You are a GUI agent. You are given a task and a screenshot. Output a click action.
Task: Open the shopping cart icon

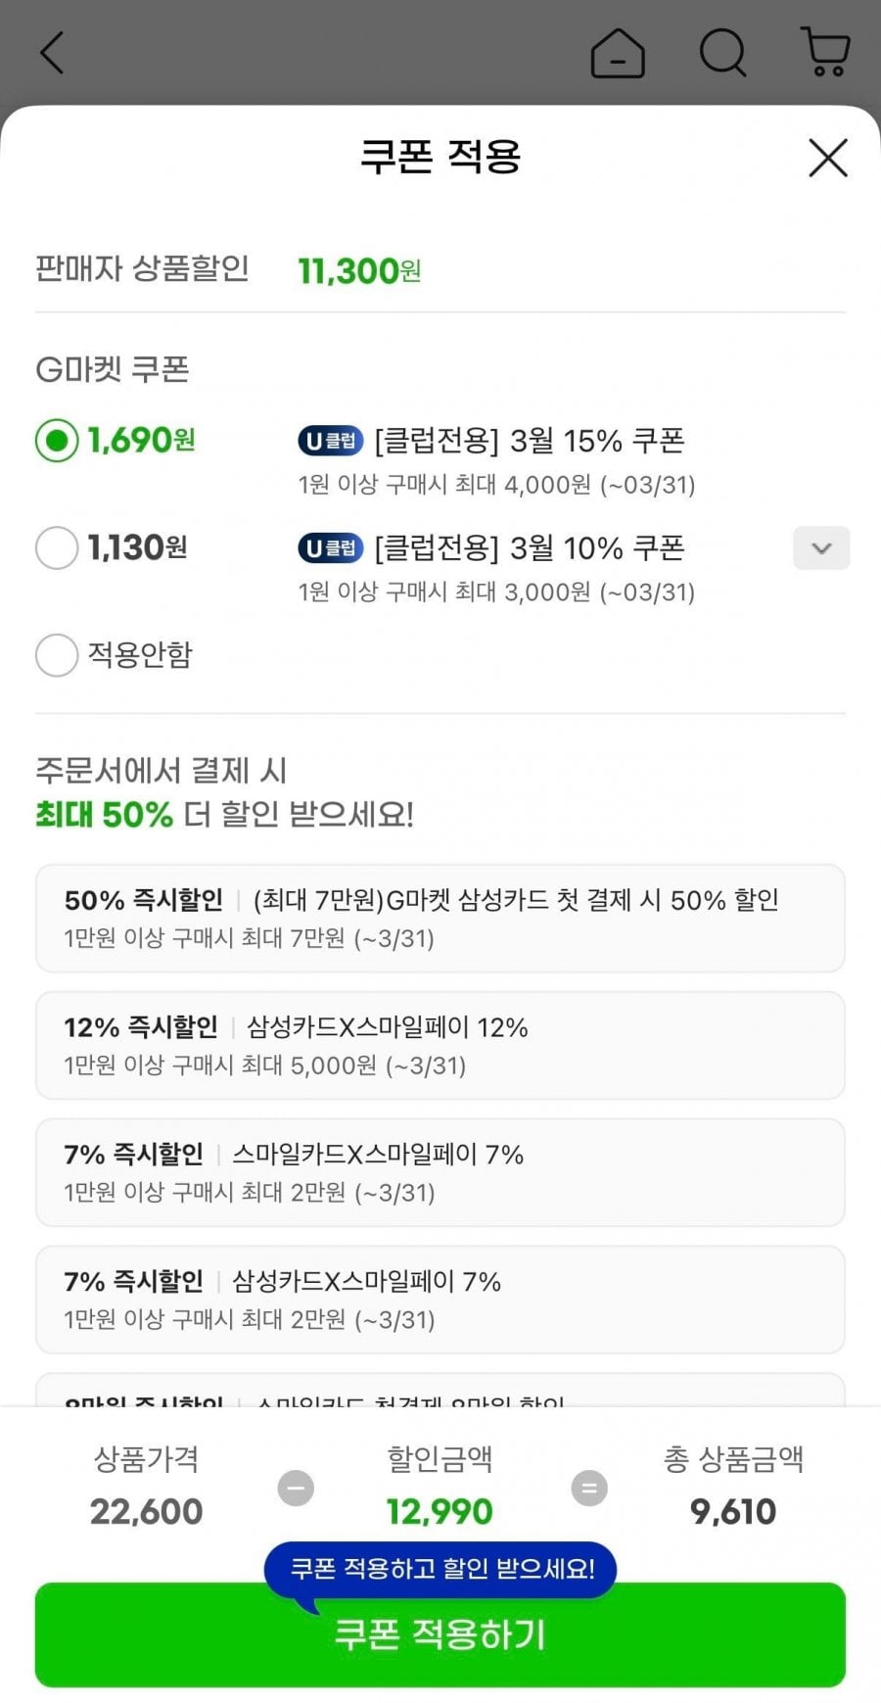pyautogui.click(x=825, y=53)
